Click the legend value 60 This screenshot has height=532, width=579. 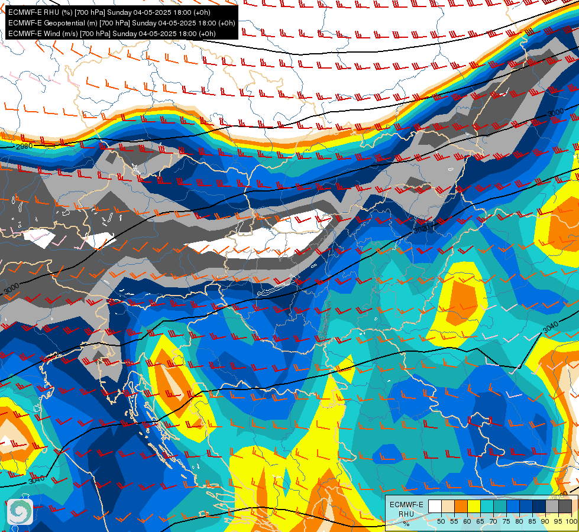(467, 521)
